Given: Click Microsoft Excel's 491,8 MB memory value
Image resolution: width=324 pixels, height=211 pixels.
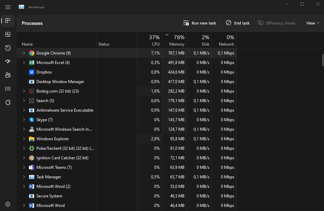Looking at the screenshot, I should coord(176,63).
